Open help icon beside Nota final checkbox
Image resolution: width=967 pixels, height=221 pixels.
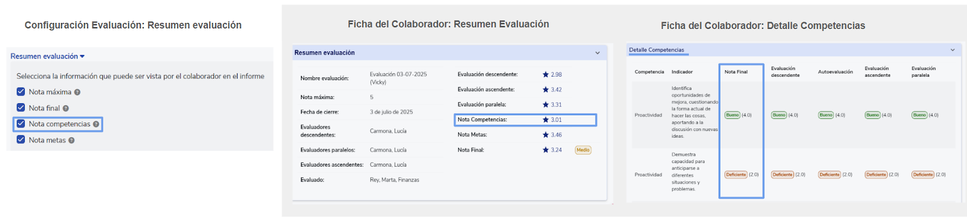pyautogui.click(x=66, y=109)
